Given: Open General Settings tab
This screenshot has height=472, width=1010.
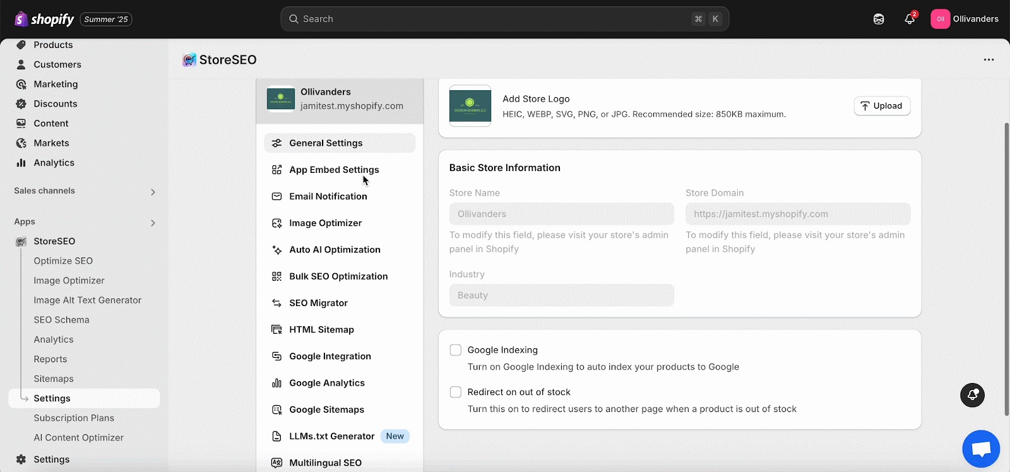Looking at the screenshot, I should (340, 143).
